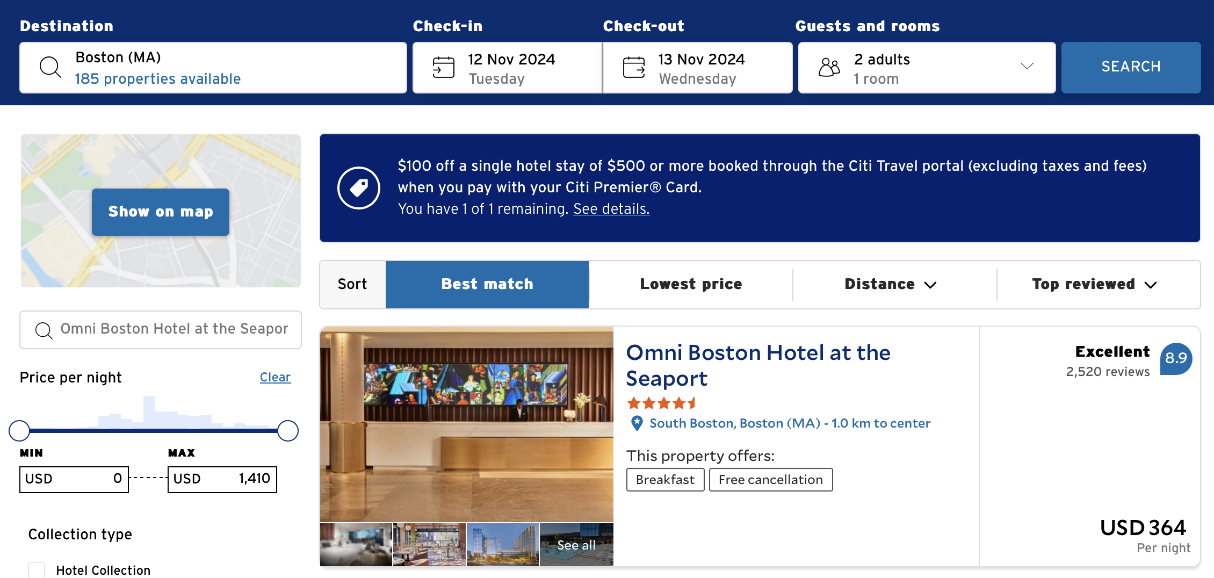Click the promo price tag icon
The height and width of the screenshot is (578, 1214).
(359, 188)
